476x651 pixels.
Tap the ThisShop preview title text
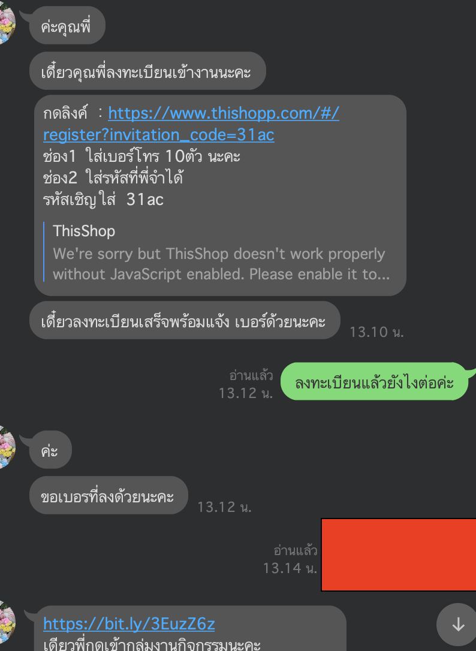pyautogui.click(x=84, y=231)
